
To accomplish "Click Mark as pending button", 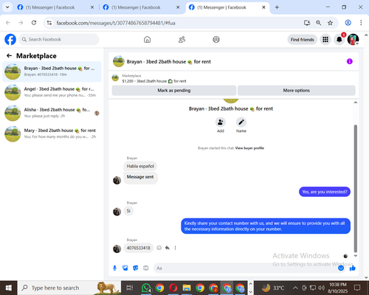I will coord(174,90).
